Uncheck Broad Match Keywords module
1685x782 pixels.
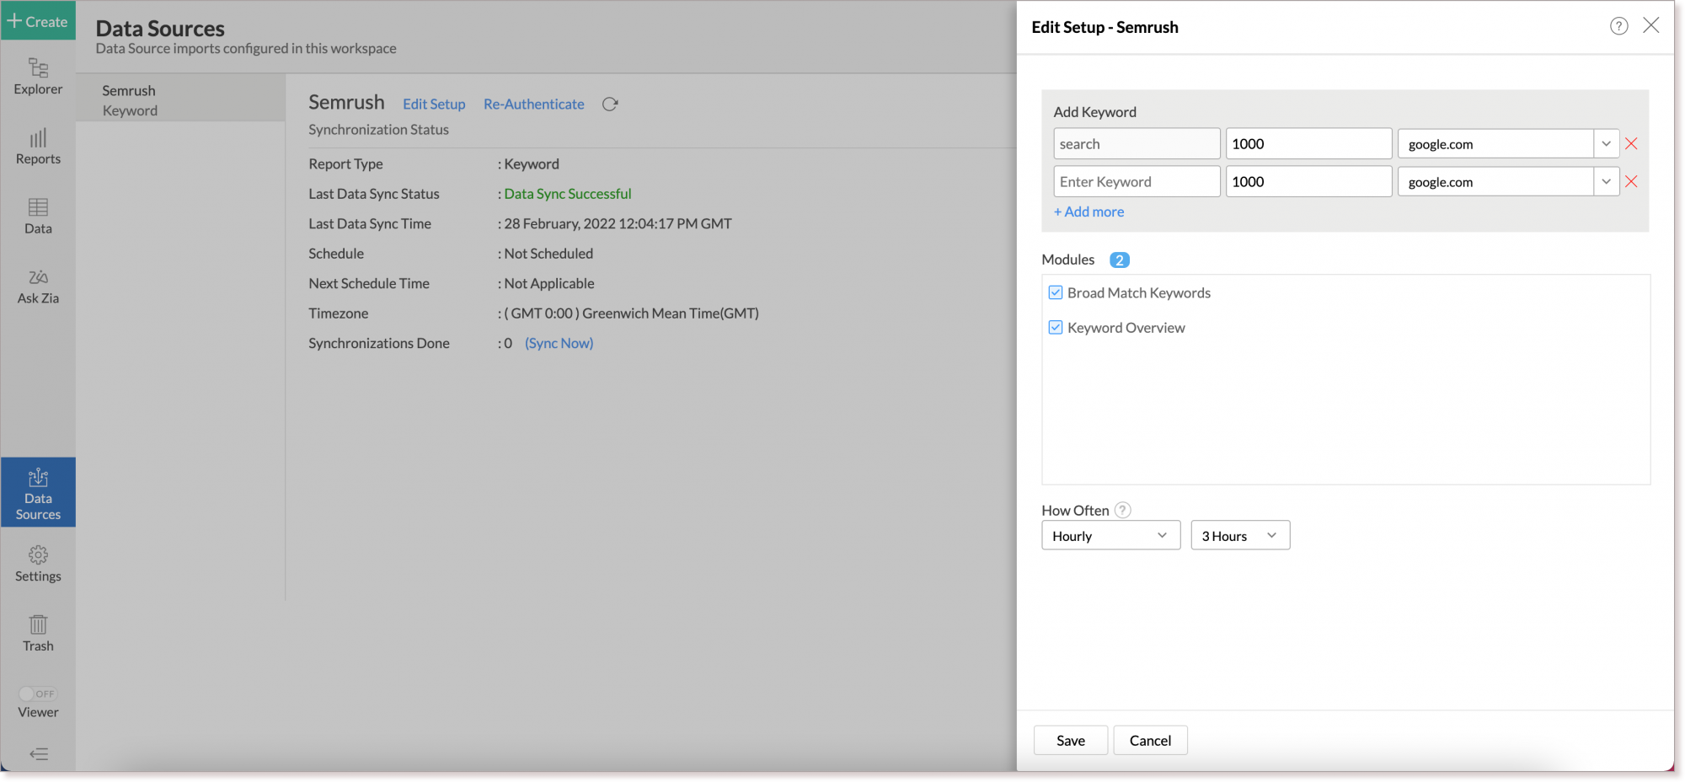point(1056,292)
